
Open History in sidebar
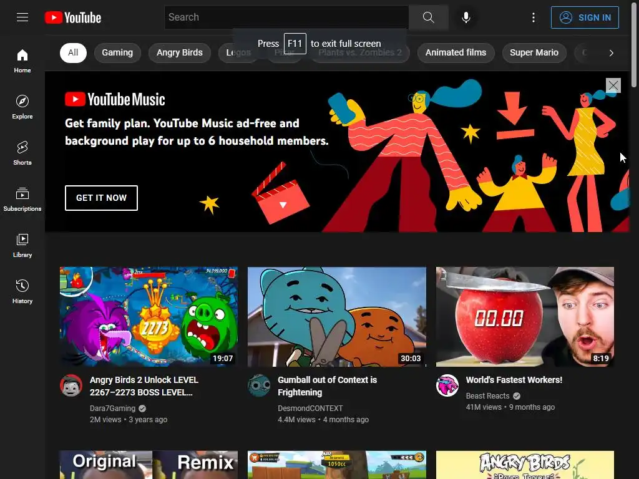[x=22, y=291]
